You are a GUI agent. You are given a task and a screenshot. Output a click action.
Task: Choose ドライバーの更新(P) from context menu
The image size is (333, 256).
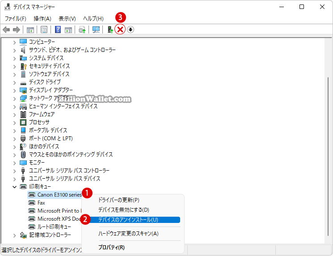119,200
